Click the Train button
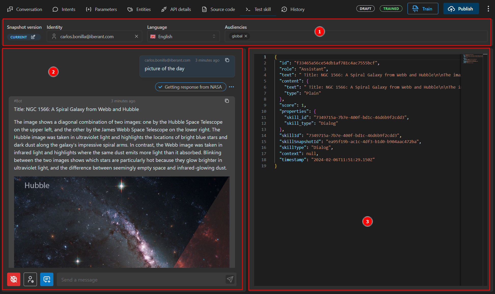The image size is (495, 294). coord(423,9)
